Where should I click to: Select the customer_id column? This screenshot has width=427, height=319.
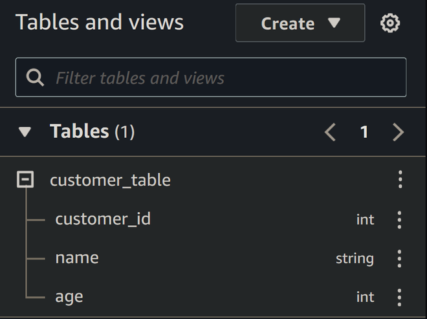[x=103, y=219]
